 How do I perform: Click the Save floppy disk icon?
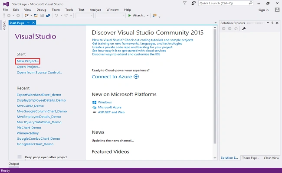[x=42, y=16]
